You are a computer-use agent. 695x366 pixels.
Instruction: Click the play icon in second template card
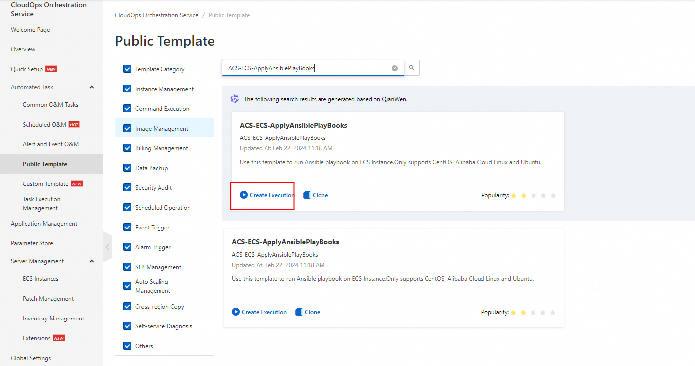pos(236,312)
